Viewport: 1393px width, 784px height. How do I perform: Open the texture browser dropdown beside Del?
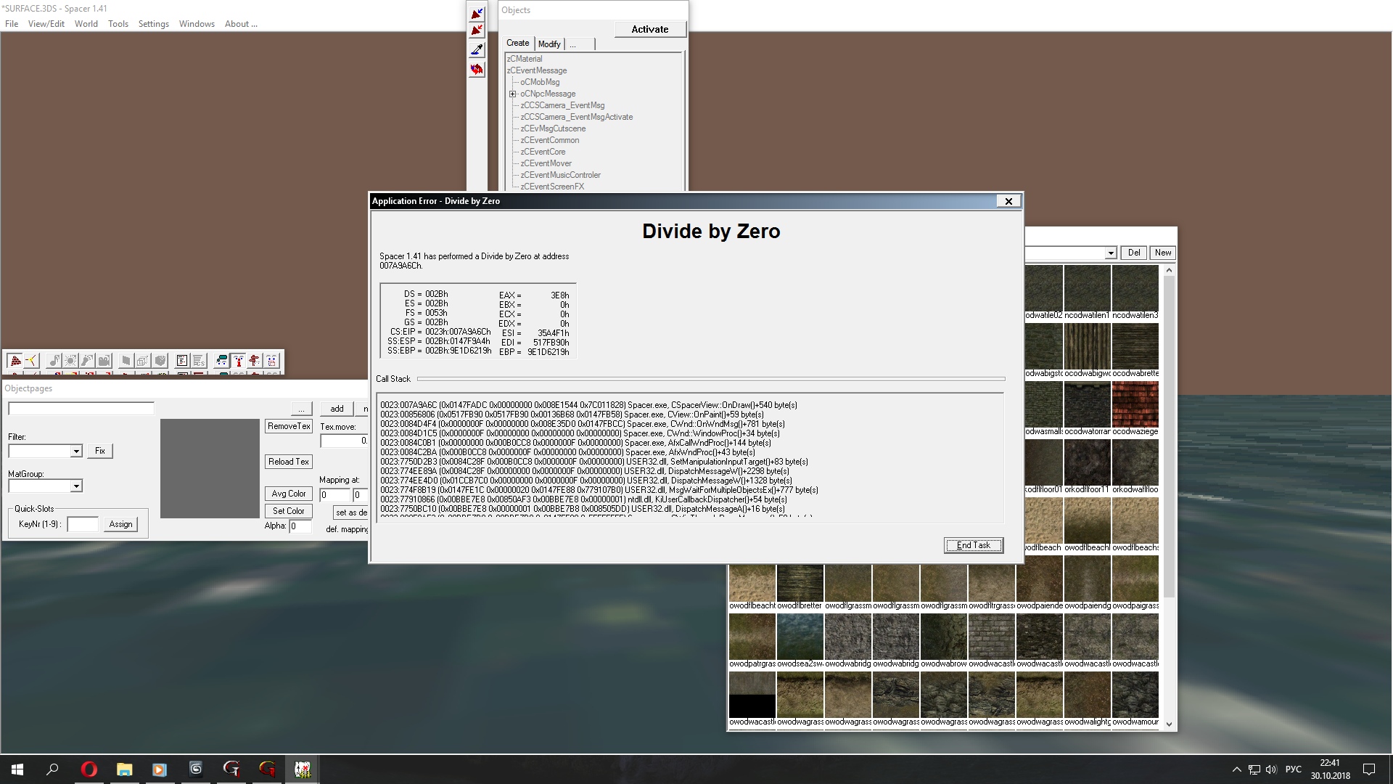point(1111,253)
